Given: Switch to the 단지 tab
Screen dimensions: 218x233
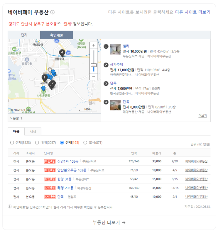Looking at the screenshot, I should (x=24, y=35).
